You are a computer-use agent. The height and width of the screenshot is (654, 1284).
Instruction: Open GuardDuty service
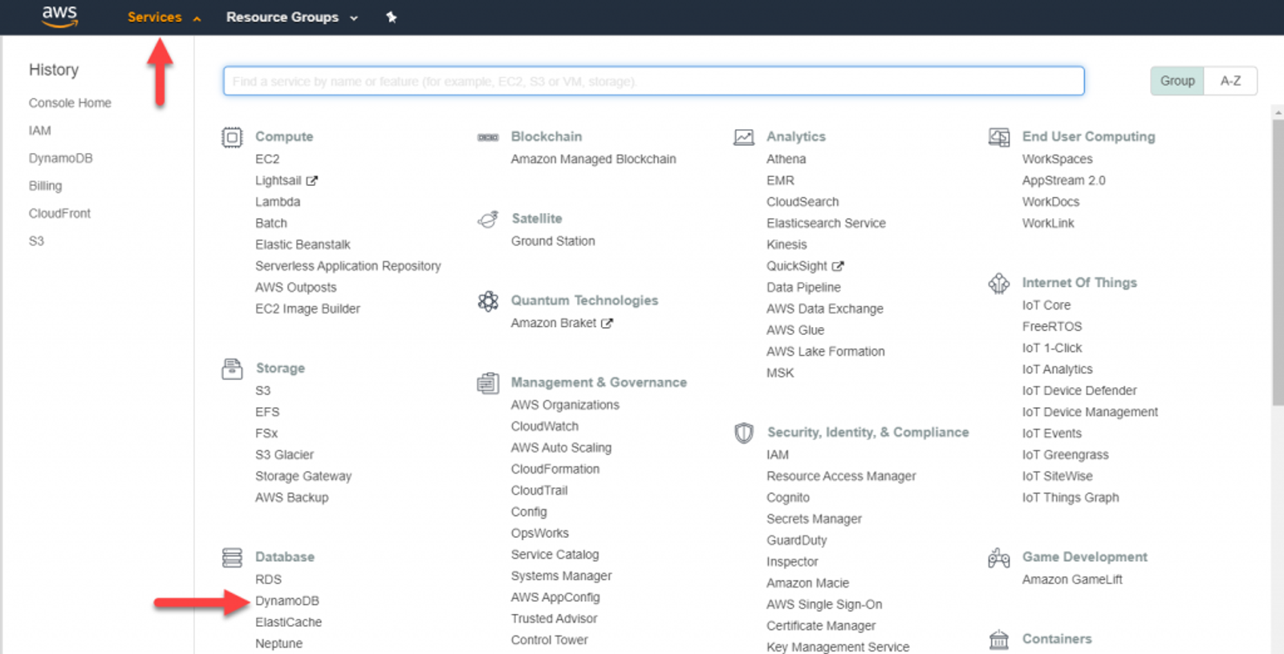[796, 541]
